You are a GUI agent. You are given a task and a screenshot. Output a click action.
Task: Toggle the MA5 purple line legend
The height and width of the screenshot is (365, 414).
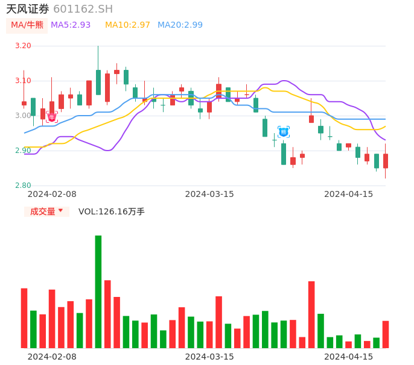[71, 25]
